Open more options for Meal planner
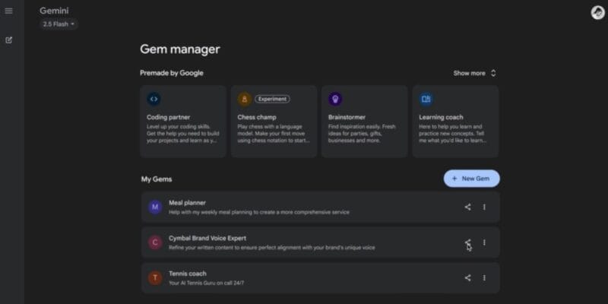608x304 pixels. click(484, 207)
